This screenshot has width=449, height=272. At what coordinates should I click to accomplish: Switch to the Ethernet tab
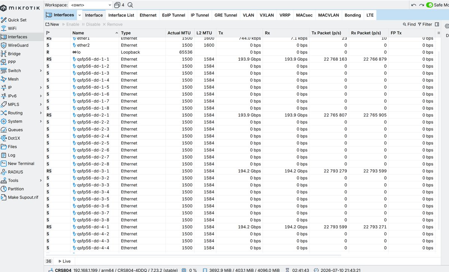[x=148, y=15]
